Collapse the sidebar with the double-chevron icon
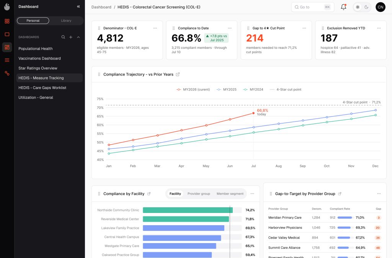 tap(78, 6)
